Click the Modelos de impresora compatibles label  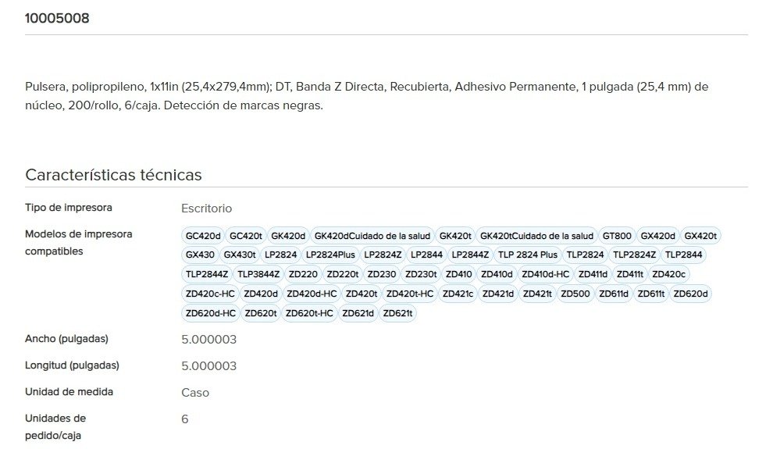click(78, 243)
